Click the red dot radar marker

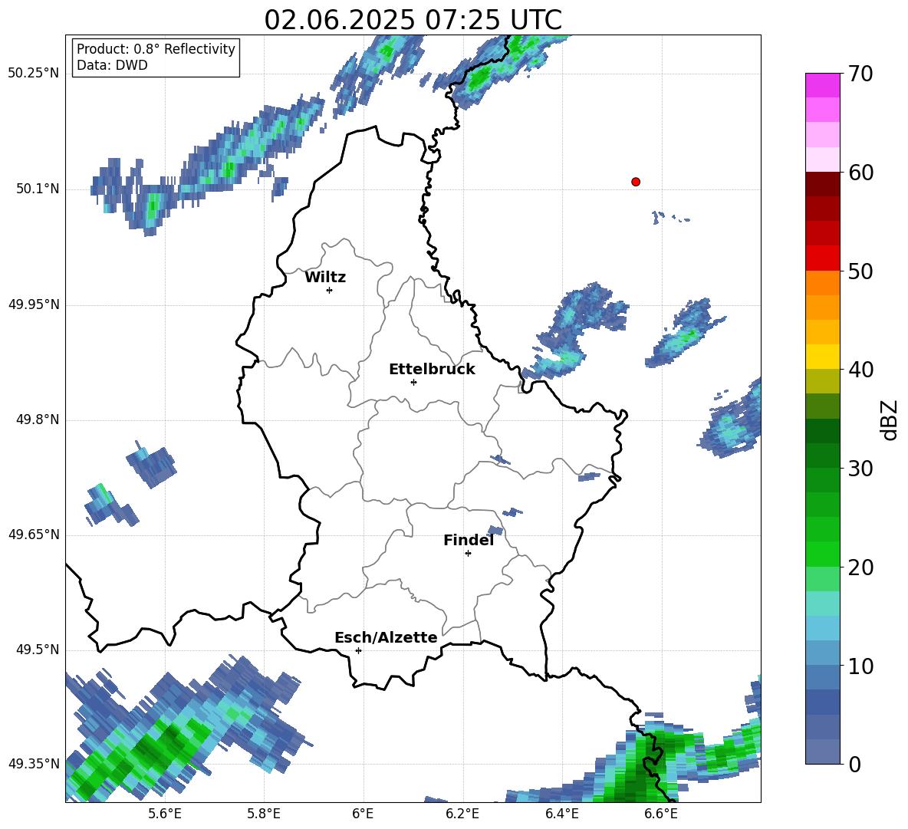coord(636,182)
